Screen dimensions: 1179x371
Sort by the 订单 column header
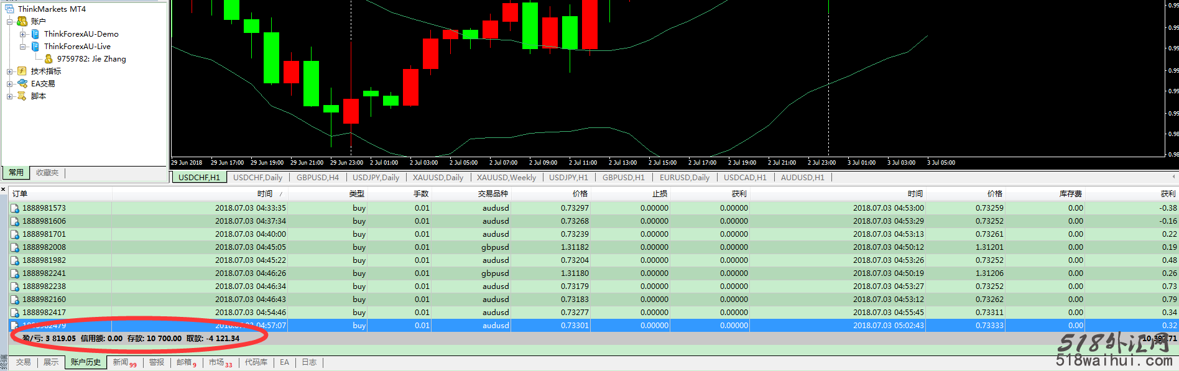click(x=20, y=194)
